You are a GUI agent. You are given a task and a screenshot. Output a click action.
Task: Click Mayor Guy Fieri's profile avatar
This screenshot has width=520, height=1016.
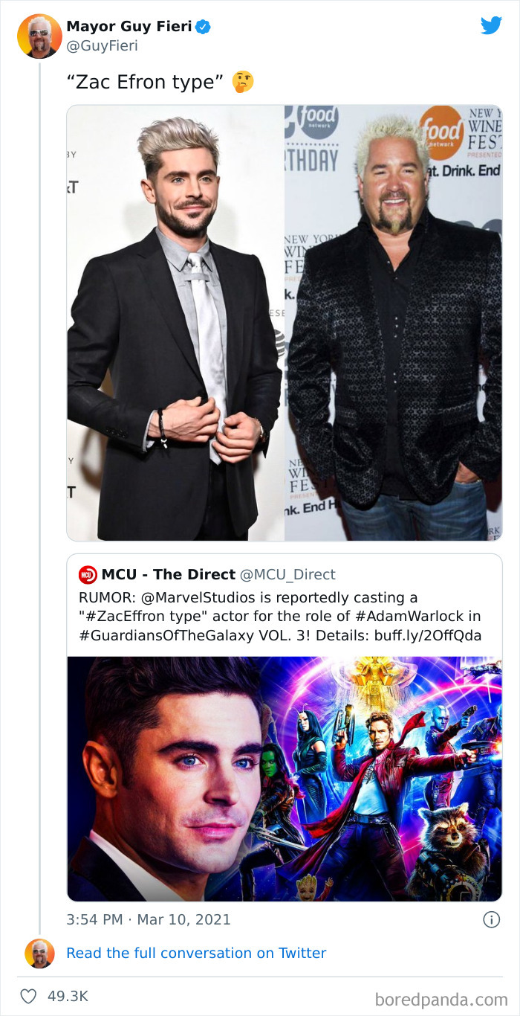pos(39,35)
